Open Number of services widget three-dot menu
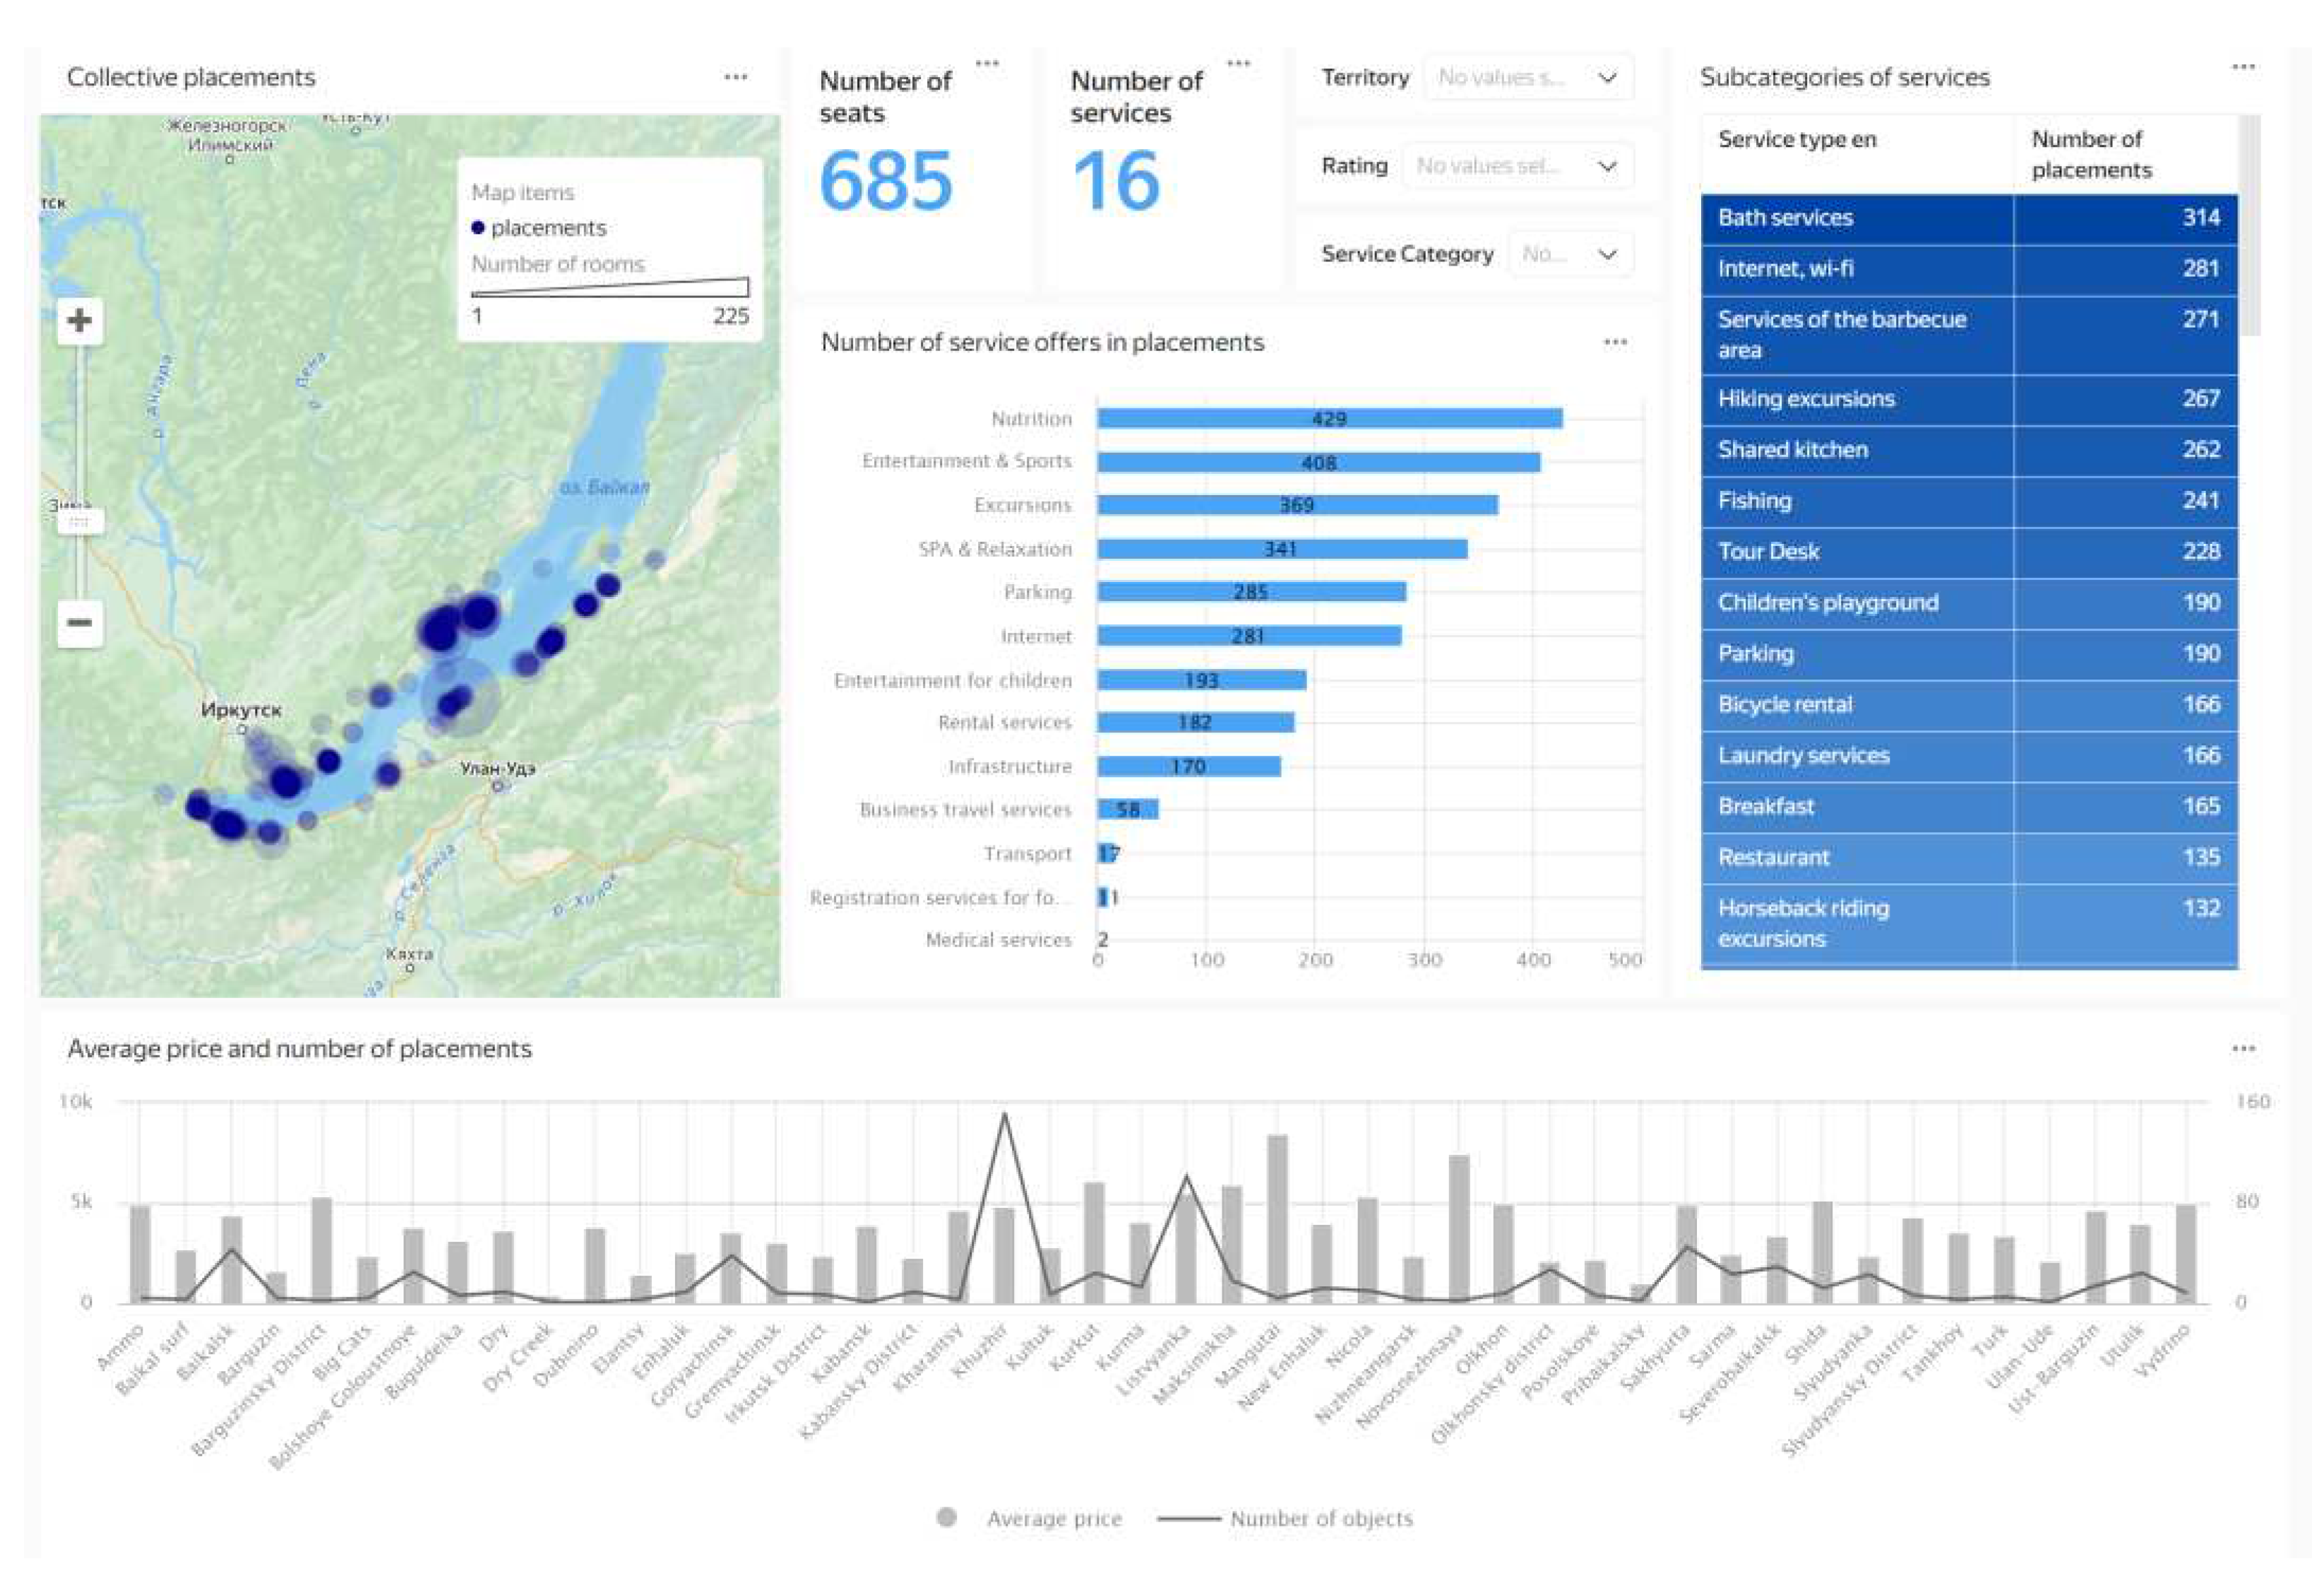2324x1590 pixels. pos(1238,63)
